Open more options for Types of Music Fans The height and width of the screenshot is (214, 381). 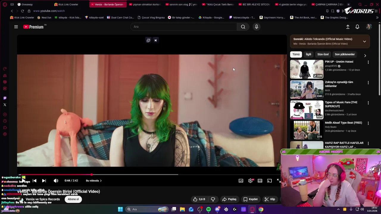click(368, 103)
